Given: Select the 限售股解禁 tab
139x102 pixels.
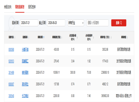Looking at the screenshot, I should (20, 7).
